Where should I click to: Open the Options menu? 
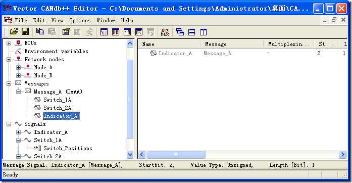click(x=80, y=20)
